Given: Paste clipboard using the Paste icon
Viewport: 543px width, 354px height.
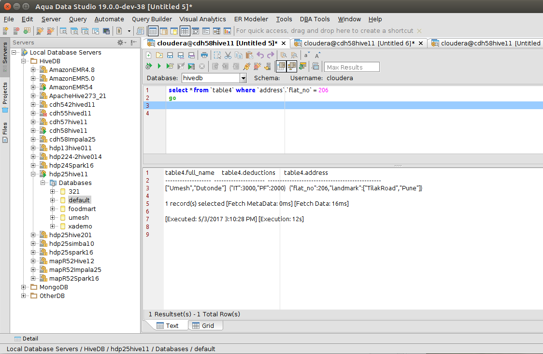Looking at the screenshot, I should pyautogui.click(x=249, y=55).
